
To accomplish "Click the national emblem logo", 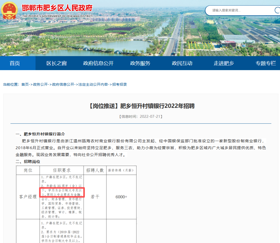I will 9,11.
